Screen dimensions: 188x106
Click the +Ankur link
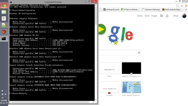(140, 16)
